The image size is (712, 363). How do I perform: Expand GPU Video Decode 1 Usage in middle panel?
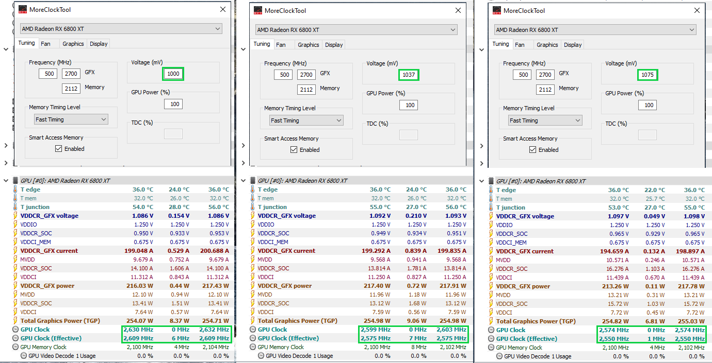click(x=261, y=356)
